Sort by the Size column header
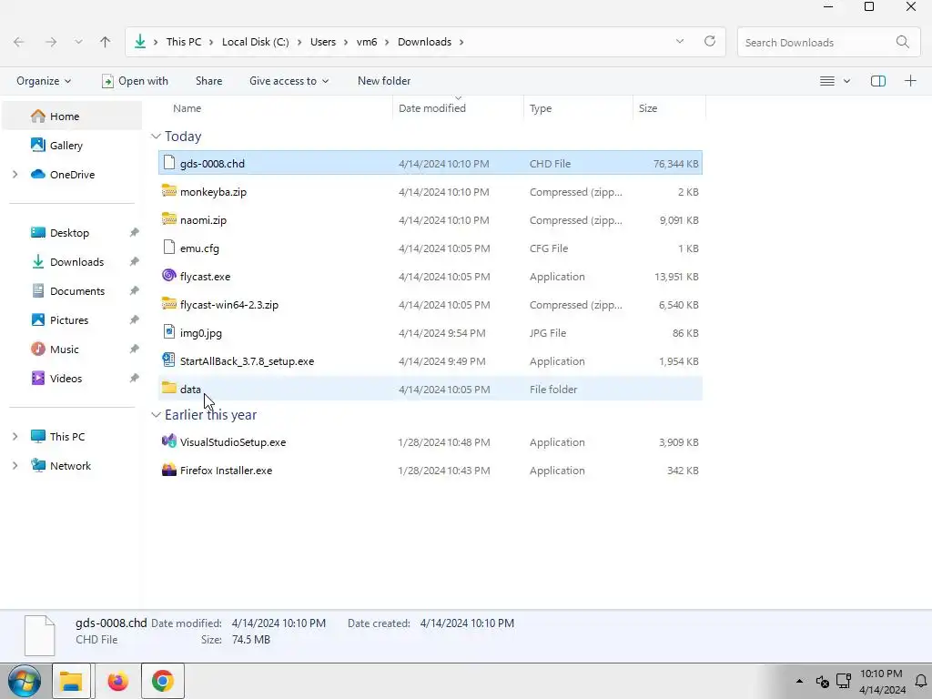The height and width of the screenshot is (699, 932). [648, 108]
